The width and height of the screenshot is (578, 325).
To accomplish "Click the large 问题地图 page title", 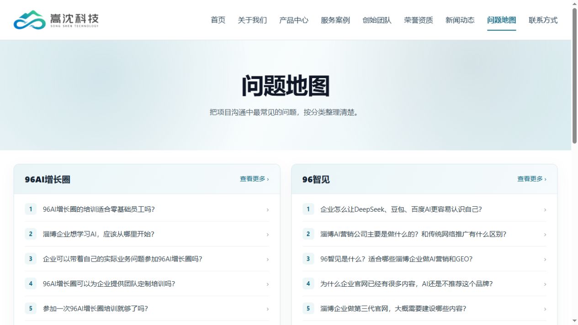I will click(x=286, y=86).
